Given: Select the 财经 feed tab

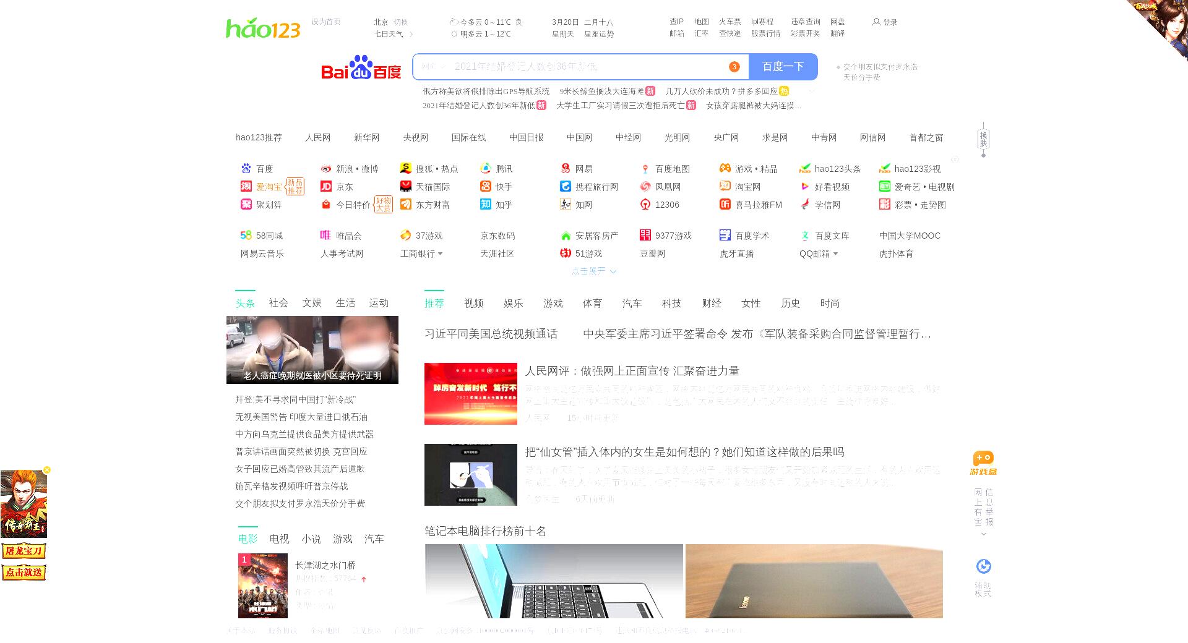Looking at the screenshot, I should [712, 303].
